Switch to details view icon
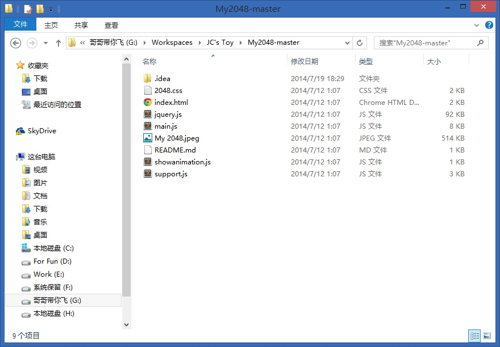This screenshot has height=347, width=500. (474, 336)
